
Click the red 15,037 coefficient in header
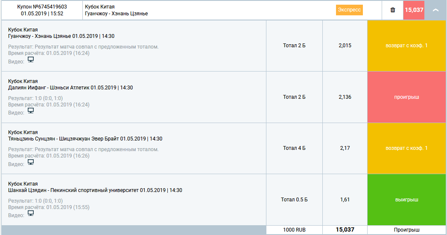pos(414,10)
